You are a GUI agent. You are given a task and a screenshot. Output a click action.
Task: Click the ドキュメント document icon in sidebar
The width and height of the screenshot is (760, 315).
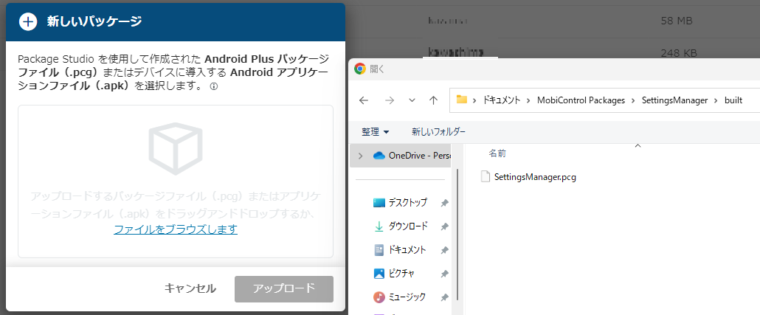pos(379,250)
